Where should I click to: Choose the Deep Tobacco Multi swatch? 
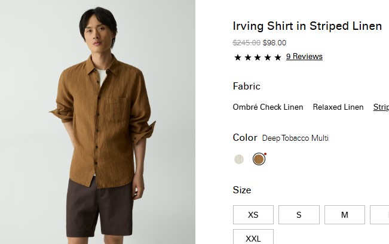pos(259,159)
